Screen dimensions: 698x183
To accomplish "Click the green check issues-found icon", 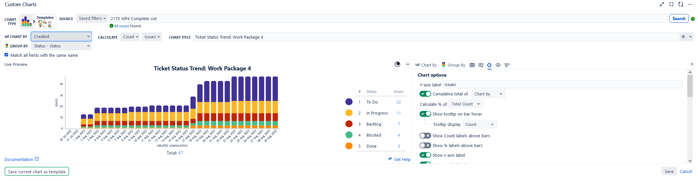I will (x=111, y=26).
